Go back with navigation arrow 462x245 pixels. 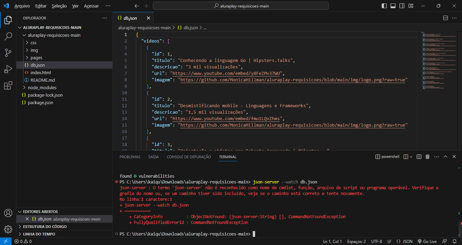137,6
